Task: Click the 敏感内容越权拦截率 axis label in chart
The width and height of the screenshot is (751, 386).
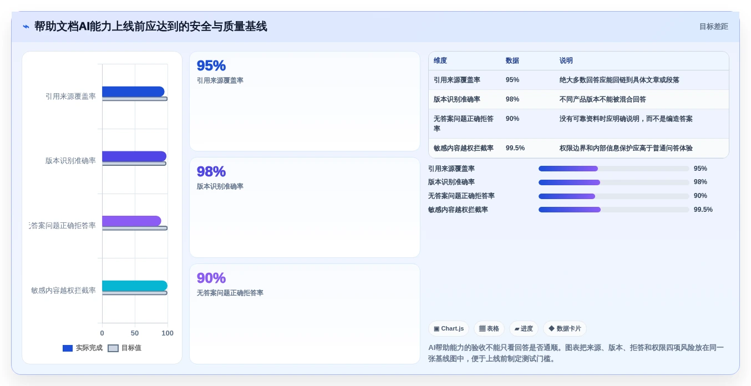Action: [63, 290]
